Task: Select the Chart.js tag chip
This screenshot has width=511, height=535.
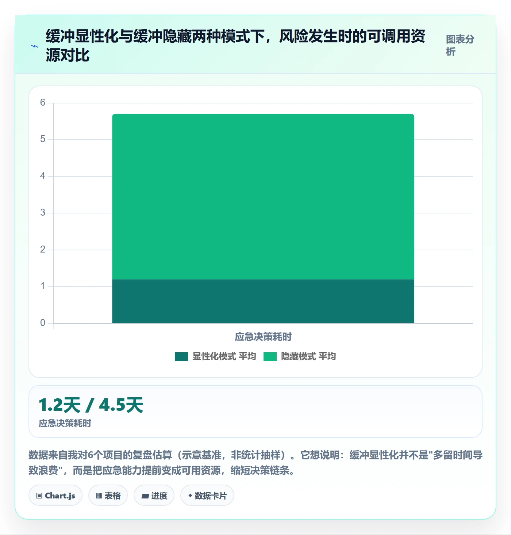Action: 55,496
